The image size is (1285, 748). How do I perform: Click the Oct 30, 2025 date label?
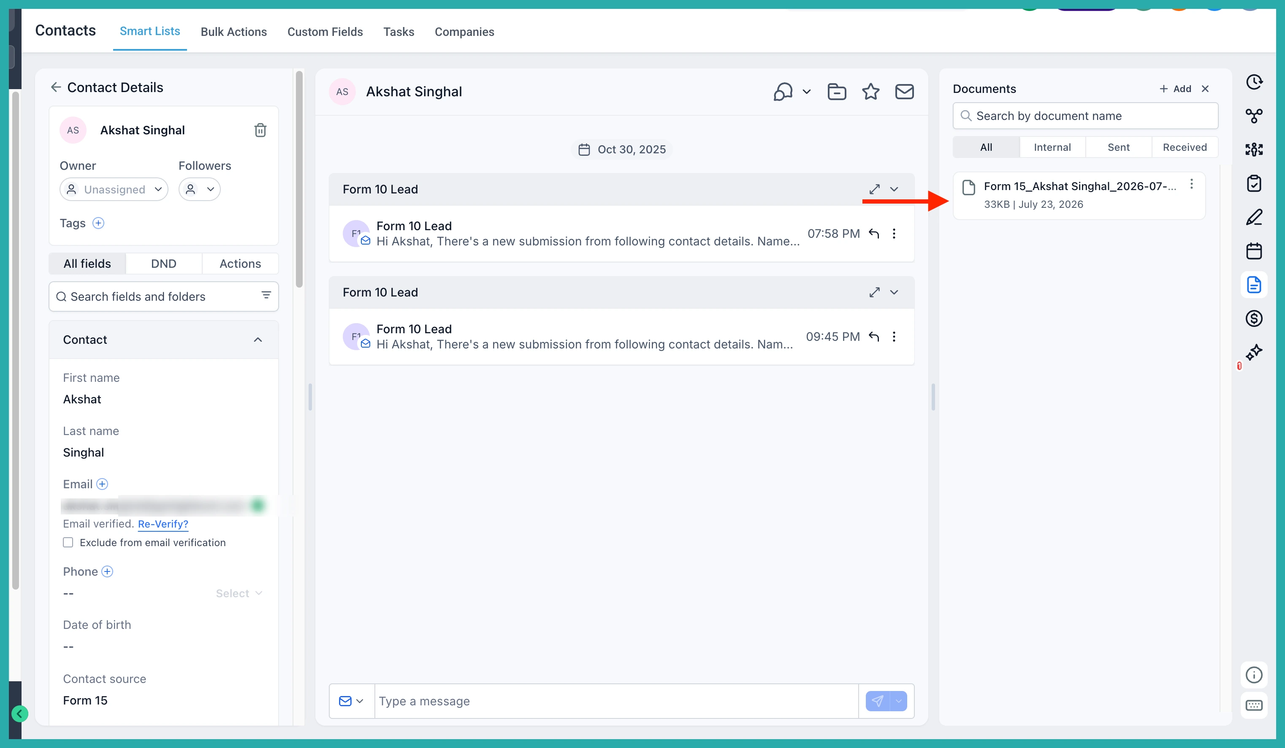coord(621,150)
